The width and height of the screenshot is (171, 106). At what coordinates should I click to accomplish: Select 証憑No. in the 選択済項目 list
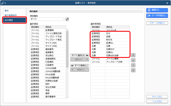tap(110, 43)
